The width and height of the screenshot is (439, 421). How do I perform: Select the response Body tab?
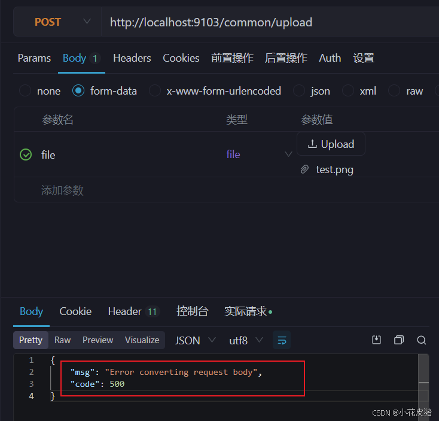(31, 311)
